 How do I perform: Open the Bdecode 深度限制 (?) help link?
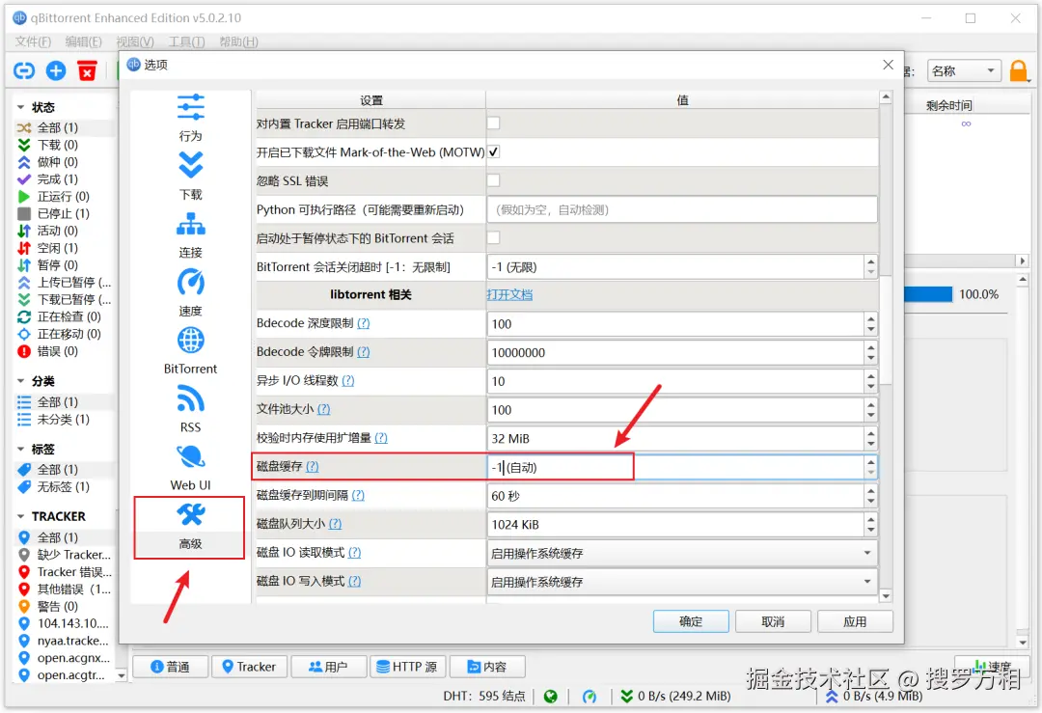pyautogui.click(x=364, y=323)
